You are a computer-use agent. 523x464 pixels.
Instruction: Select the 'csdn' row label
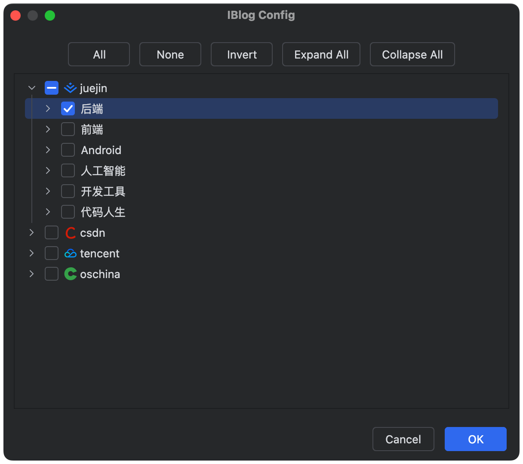point(92,233)
